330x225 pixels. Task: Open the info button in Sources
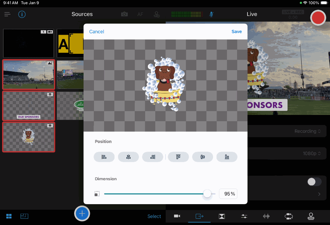click(x=22, y=14)
